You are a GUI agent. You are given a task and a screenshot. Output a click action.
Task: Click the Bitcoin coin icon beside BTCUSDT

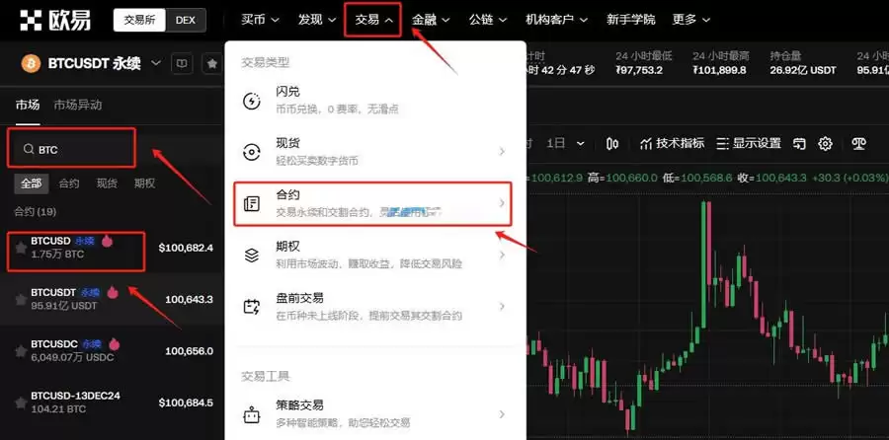tap(31, 63)
